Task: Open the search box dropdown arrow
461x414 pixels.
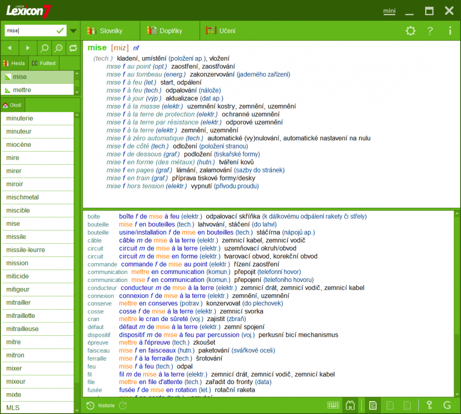Action: coord(73,30)
